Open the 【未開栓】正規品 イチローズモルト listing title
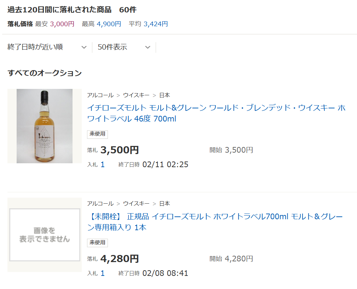The image size is (357, 289). [x=215, y=222]
